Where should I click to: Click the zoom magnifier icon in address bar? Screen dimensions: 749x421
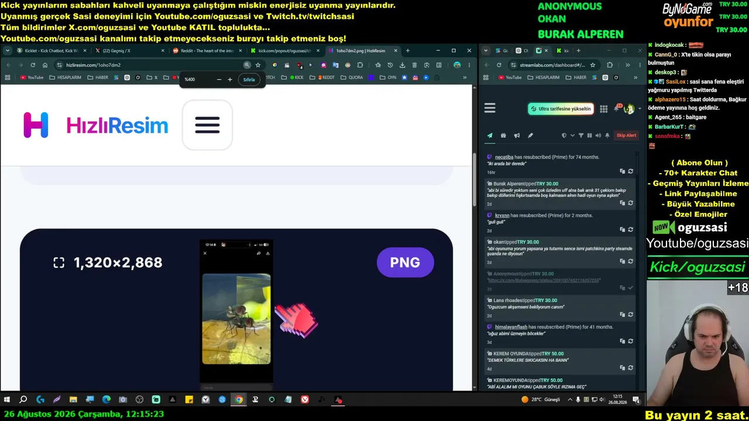pyautogui.click(x=247, y=65)
